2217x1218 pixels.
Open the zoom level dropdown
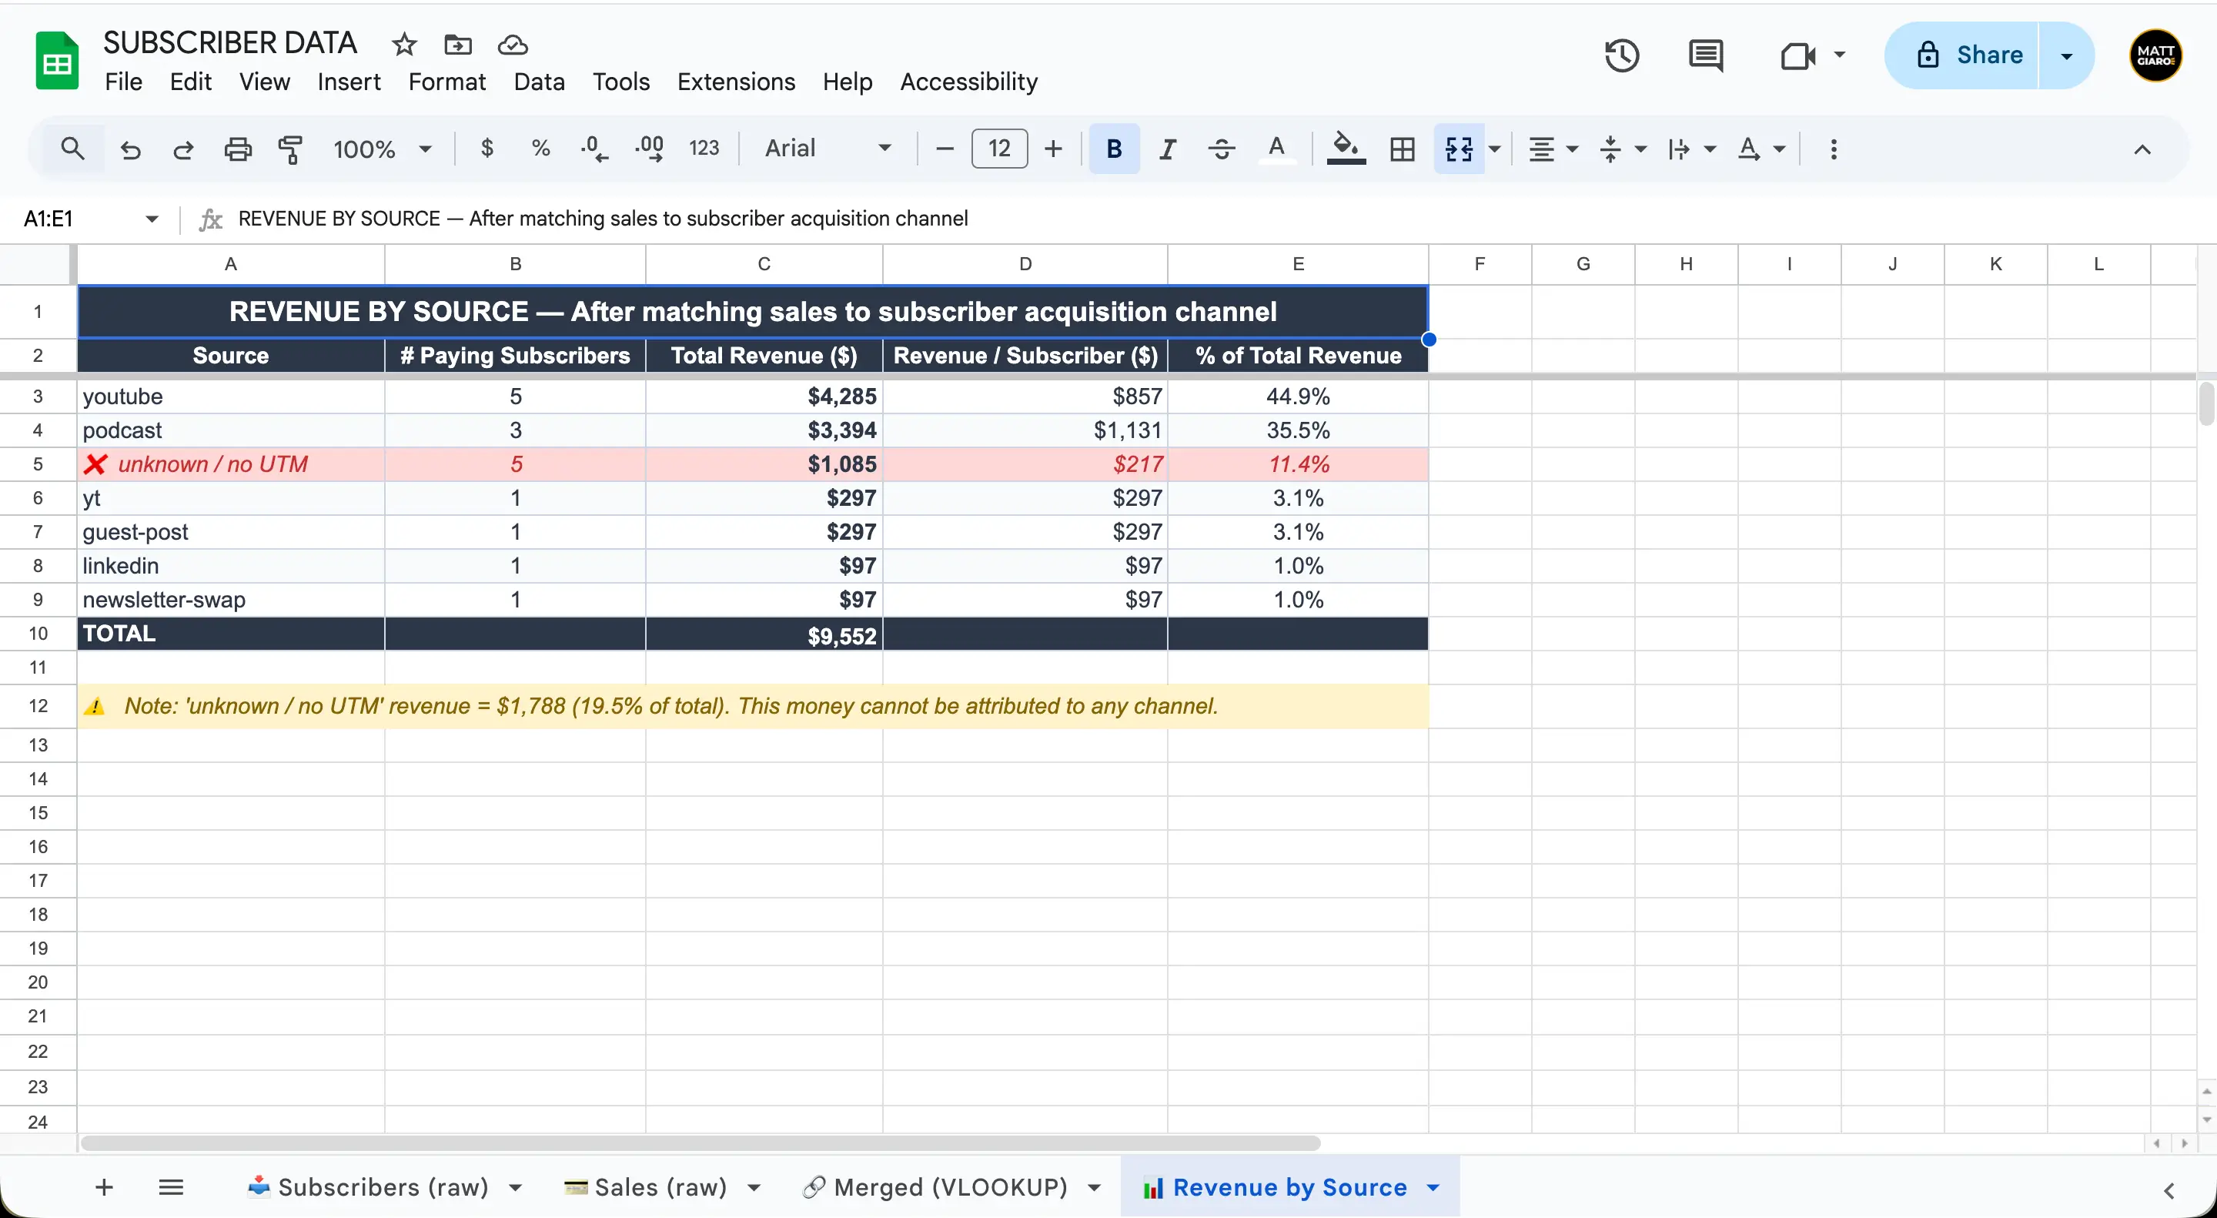click(382, 148)
